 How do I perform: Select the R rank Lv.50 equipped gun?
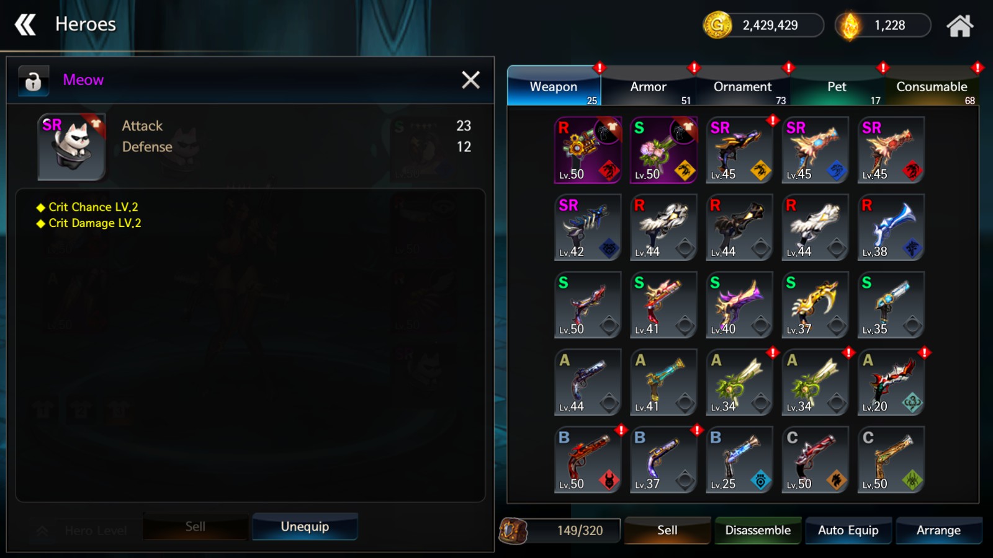[588, 150]
